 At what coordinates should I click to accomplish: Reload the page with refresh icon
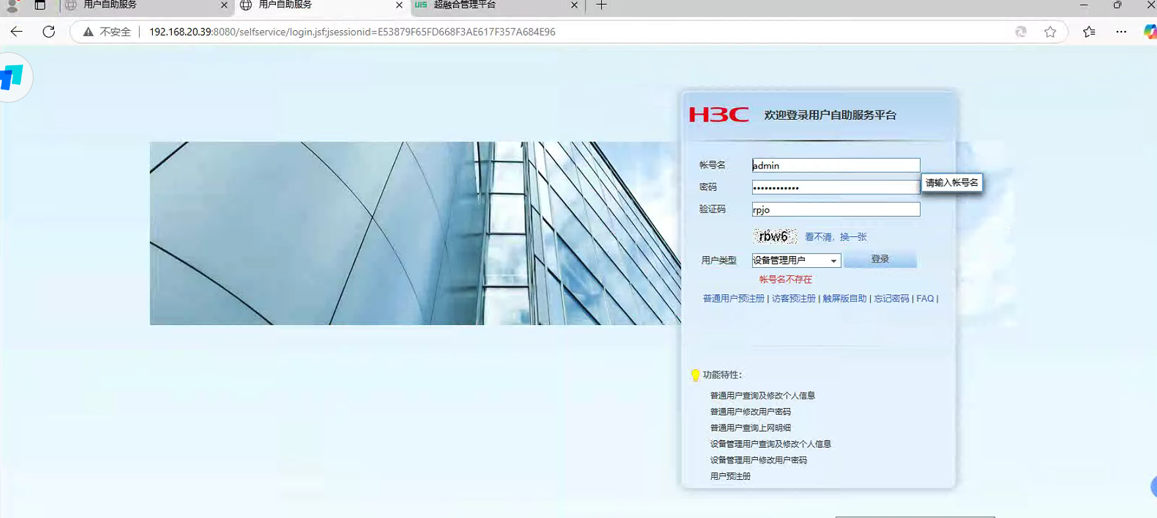pos(49,32)
